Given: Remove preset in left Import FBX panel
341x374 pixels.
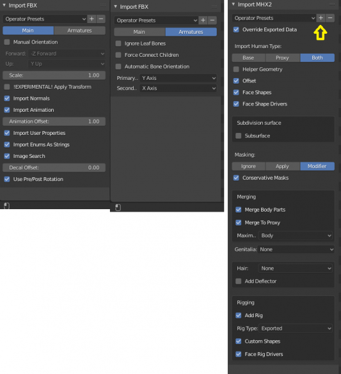Looking at the screenshot, I should pyautogui.click(x=101, y=19).
